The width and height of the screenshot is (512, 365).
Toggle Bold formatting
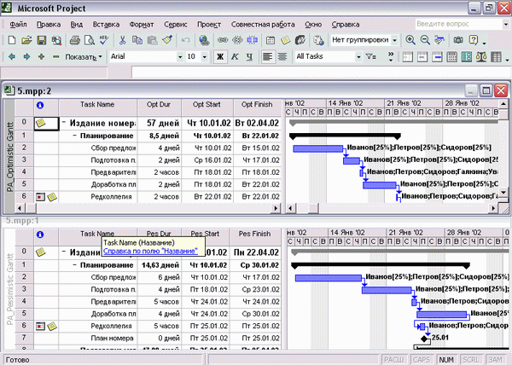pyautogui.click(x=220, y=57)
